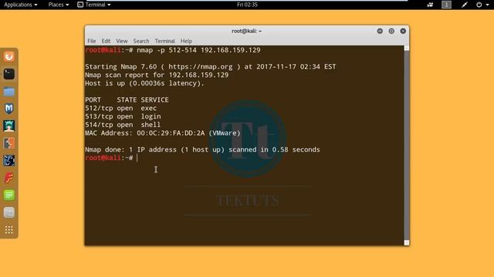The width and height of the screenshot is (494, 277).
Task: Minimize the terminal window
Action: coord(380,31)
